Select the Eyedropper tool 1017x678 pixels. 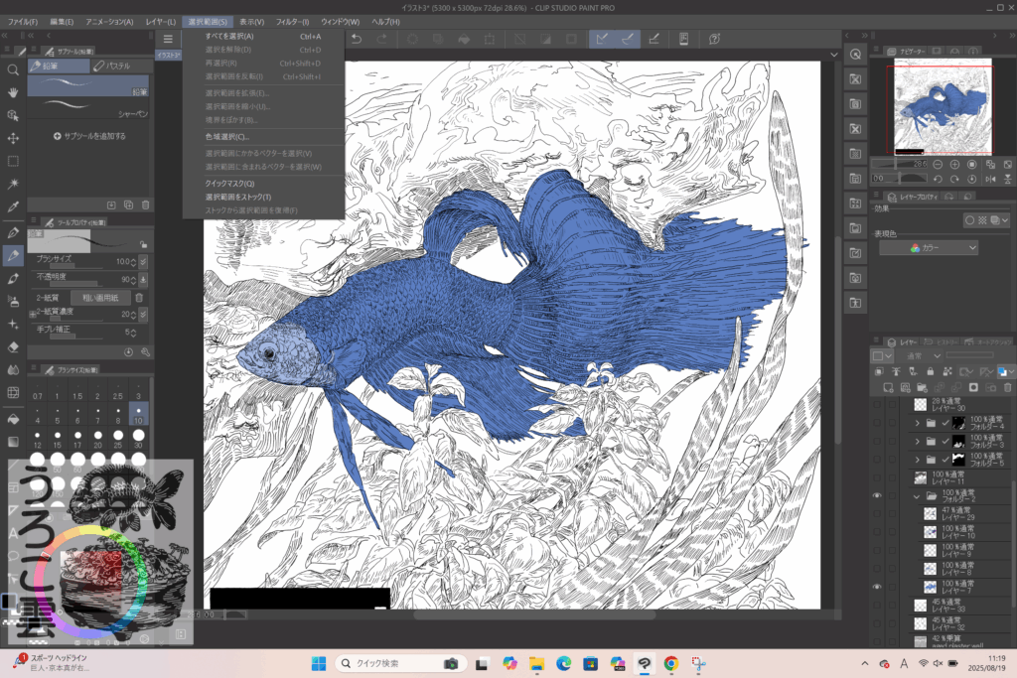coord(13,206)
